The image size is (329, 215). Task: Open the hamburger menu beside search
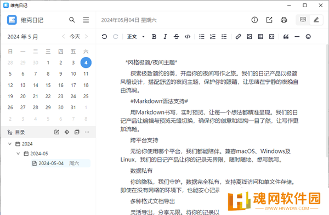click(86, 20)
